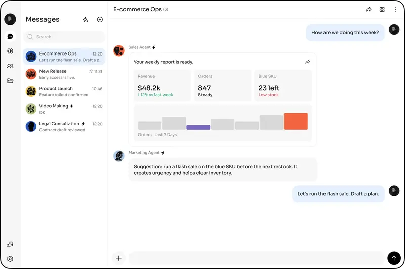Click the Sales Agent avatar
The image size is (405, 269).
click(119, 50)
